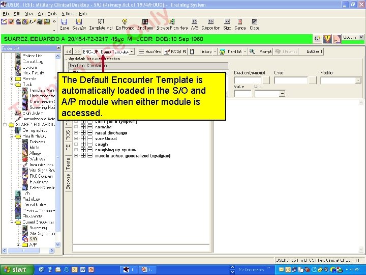Click the Prompt toolbar button

click(261, 51)
